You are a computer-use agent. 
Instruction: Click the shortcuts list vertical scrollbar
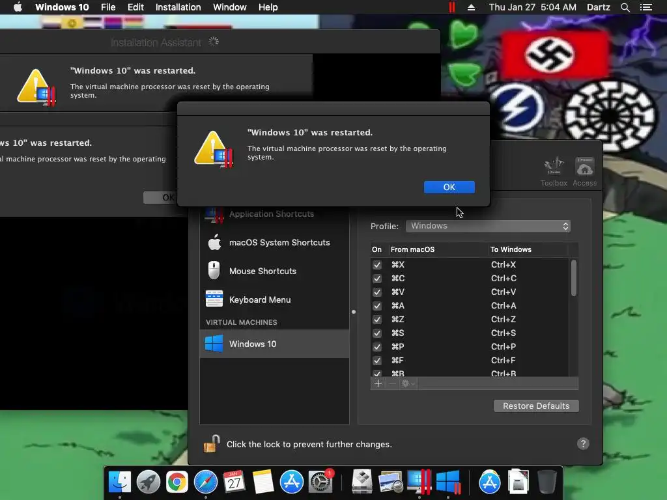(574, 278)
